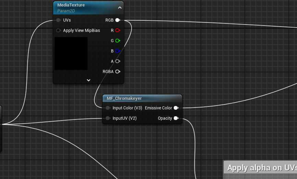Click the Param2D subtitle text

66,11
